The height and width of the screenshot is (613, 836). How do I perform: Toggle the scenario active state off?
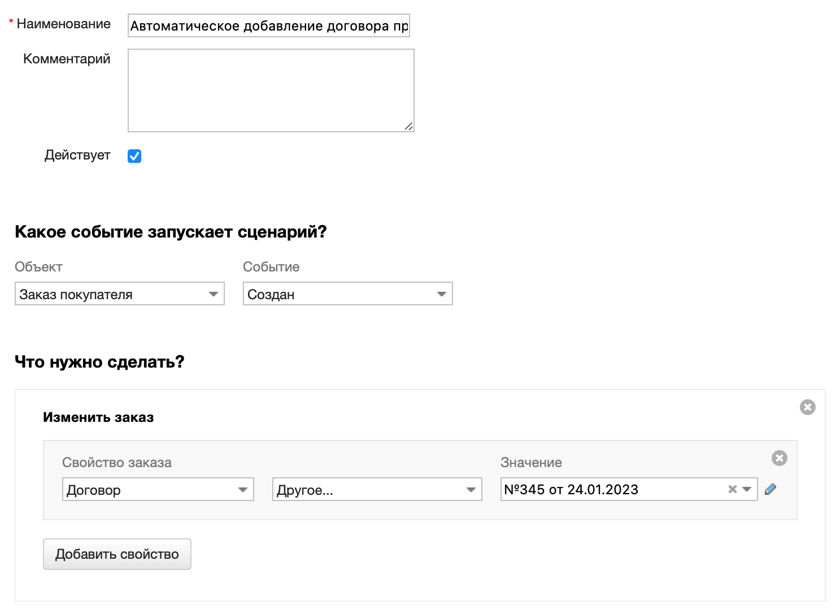click(134, 156)
